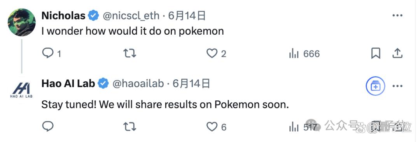The image size is (420, 142).
Task: Bookmark Nicholas's tweet
Action: [376, 54]
